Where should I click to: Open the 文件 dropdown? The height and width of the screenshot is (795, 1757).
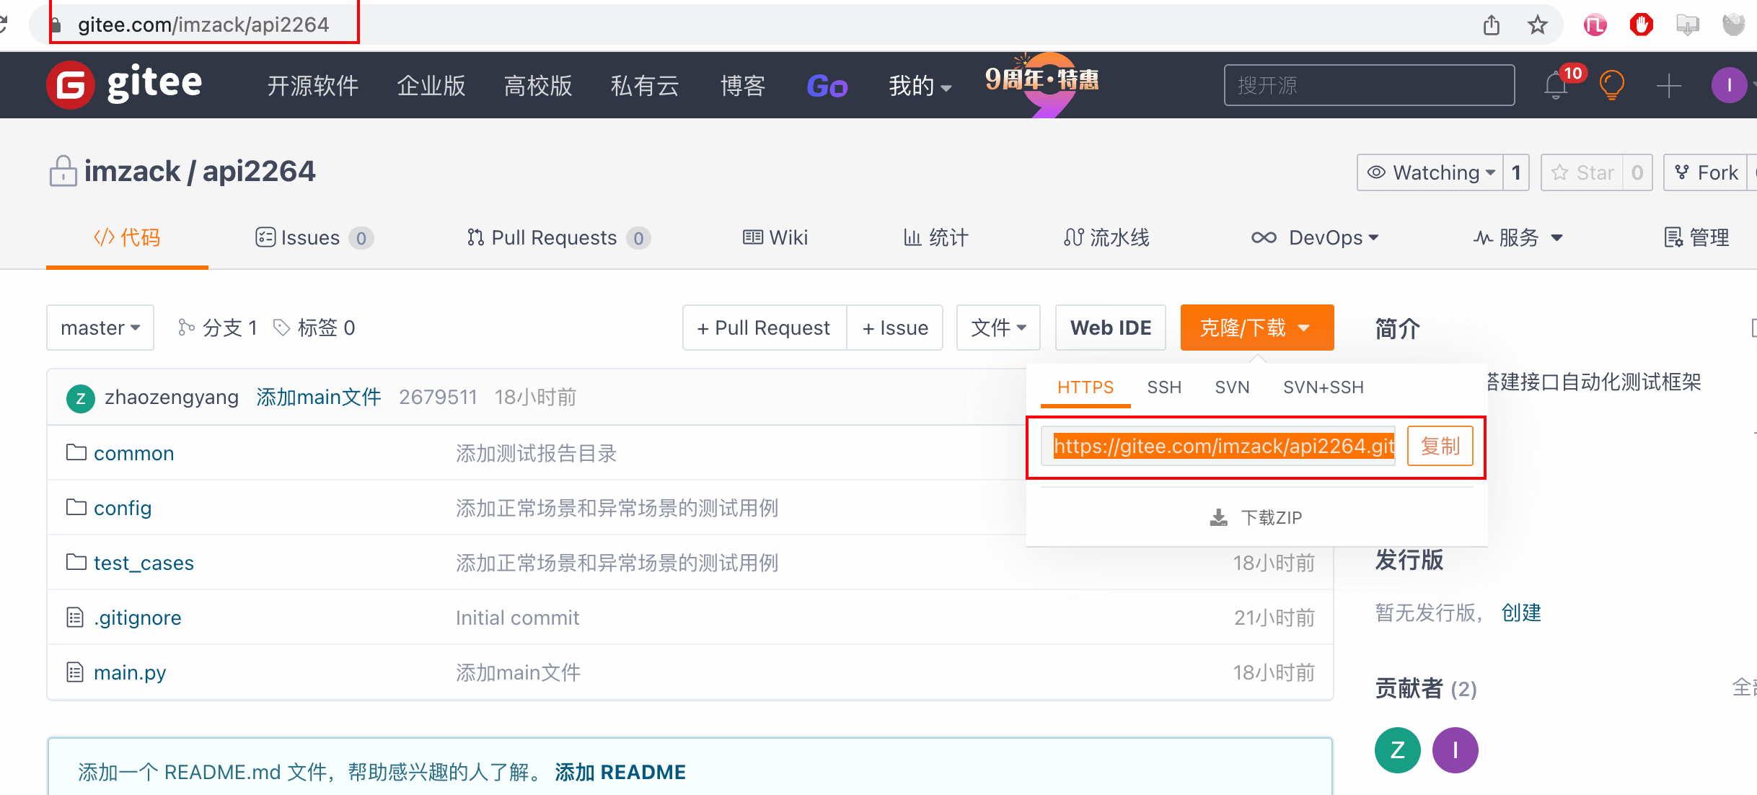(998, 328)
